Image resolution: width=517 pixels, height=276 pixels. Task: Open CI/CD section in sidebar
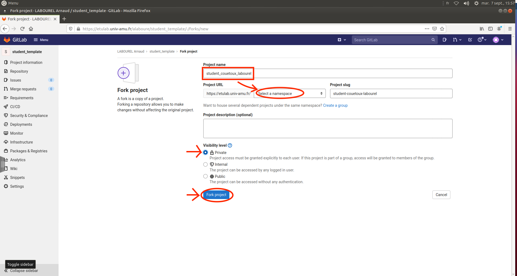[x=15, y=107]
